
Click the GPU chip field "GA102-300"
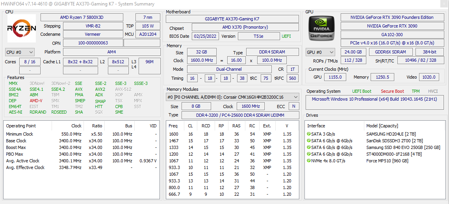[392, 35]
